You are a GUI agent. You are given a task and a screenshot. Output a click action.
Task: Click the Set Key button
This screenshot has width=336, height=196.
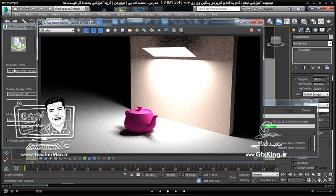pyautogui.click(x=244, y=180)
